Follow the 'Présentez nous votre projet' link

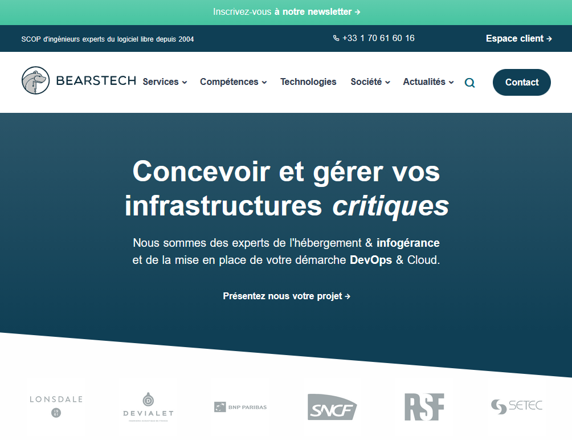coord(287,296)
